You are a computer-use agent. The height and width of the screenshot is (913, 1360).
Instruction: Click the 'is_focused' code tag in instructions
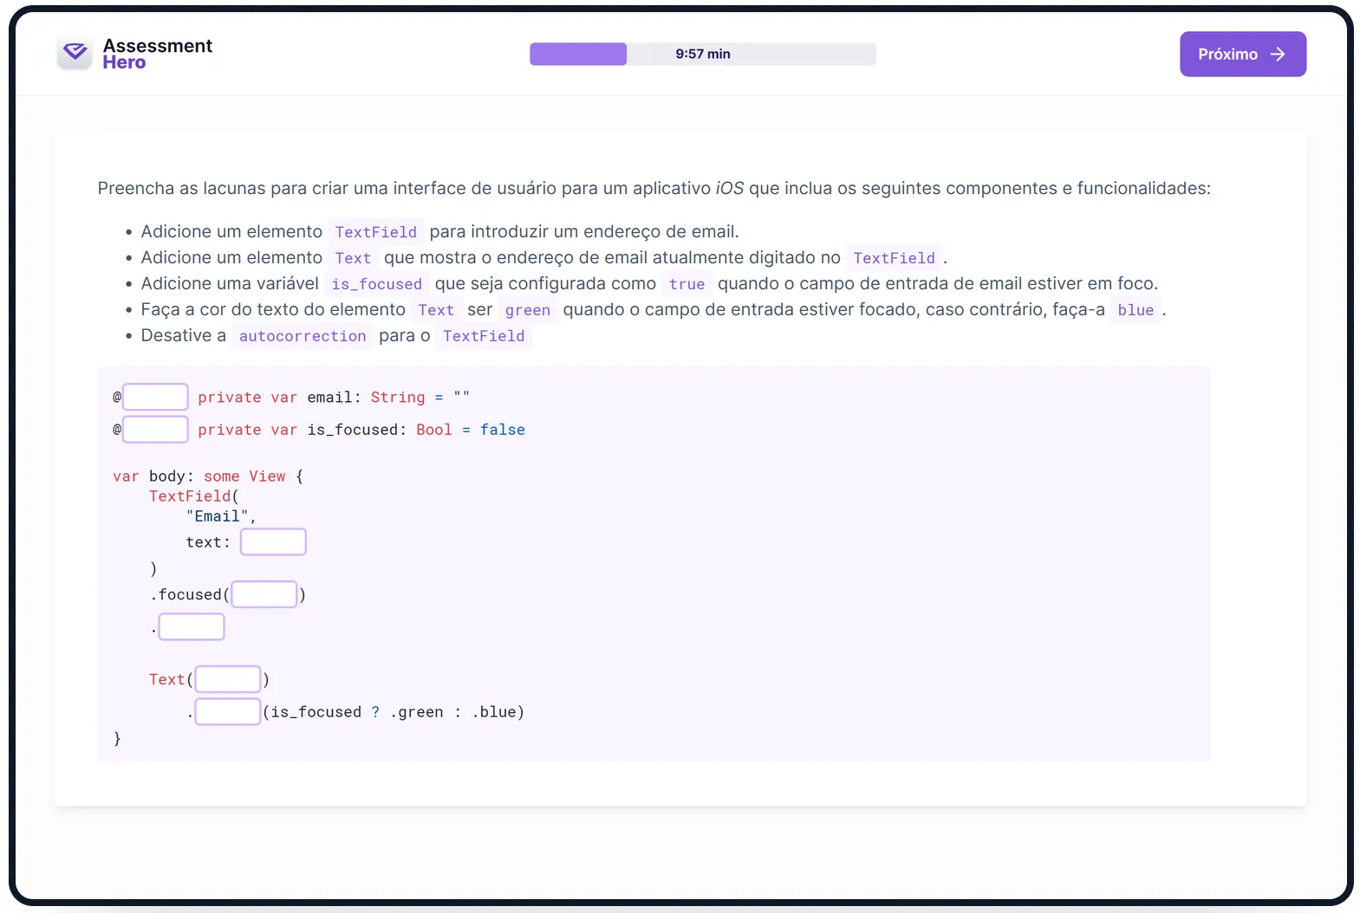pos(376,284)
